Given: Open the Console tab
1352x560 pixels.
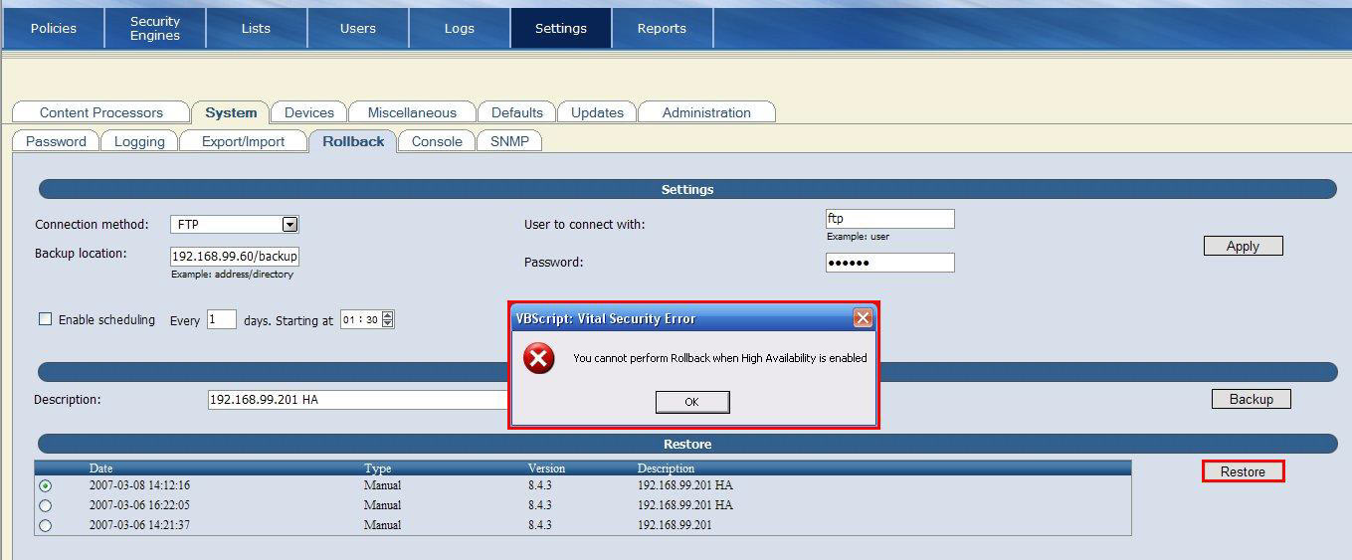Looking at the screenshot, I should (437, 141).
